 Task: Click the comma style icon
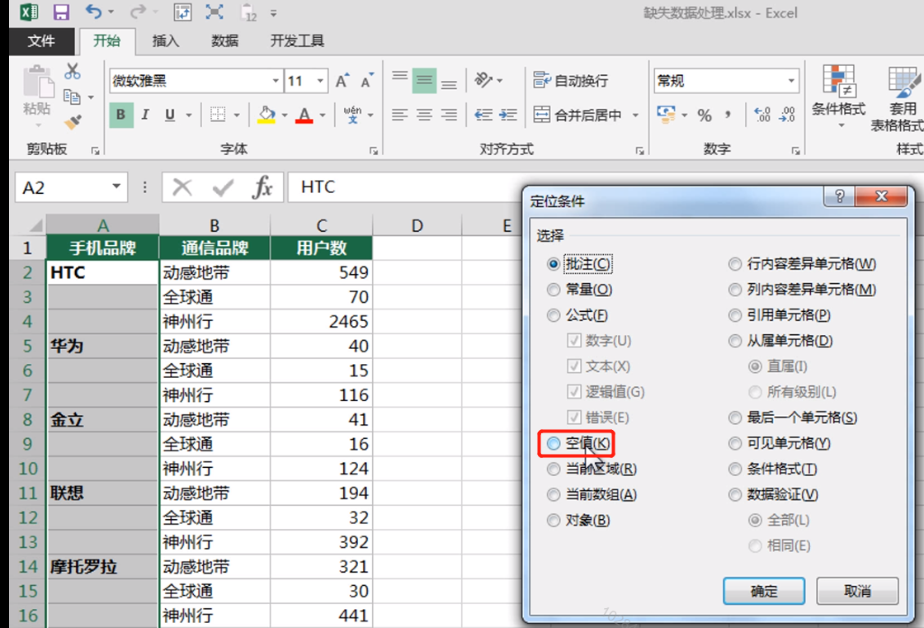point(728,115)
